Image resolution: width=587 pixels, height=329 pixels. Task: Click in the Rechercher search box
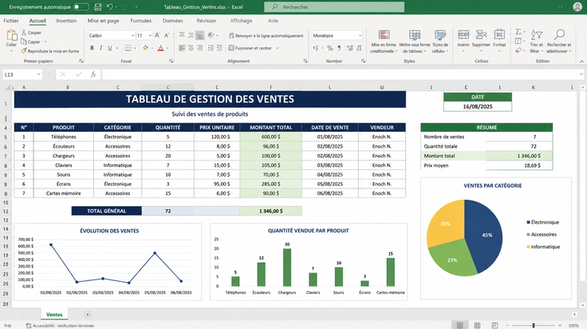pyautogui.click(x=334, y=6)
